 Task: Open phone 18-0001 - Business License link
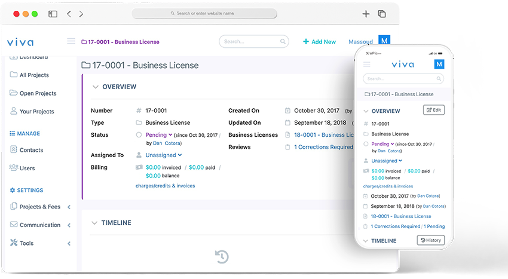click(401, 216)
